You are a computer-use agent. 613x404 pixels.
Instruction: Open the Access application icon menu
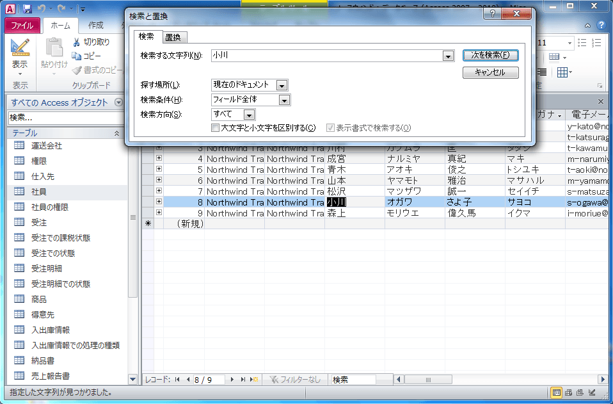10,8
